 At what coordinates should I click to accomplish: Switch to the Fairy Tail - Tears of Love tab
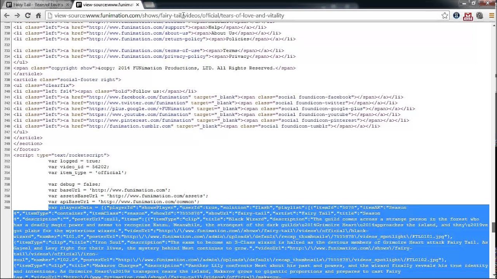point(37,5)
